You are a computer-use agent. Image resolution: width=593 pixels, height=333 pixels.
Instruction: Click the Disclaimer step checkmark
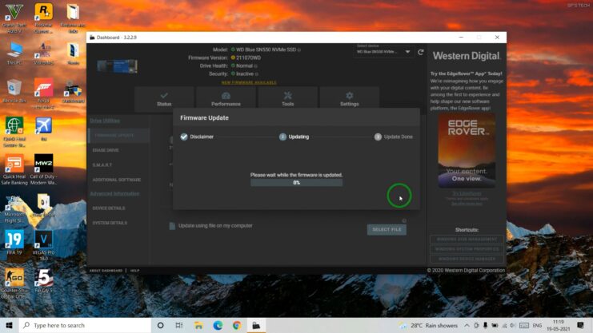coord(184,137)
